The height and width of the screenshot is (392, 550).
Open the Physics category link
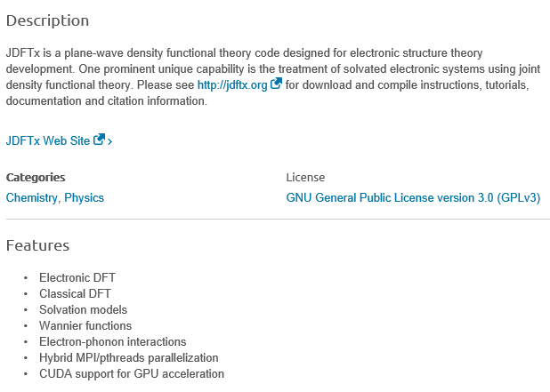click(x=85, y=198)
